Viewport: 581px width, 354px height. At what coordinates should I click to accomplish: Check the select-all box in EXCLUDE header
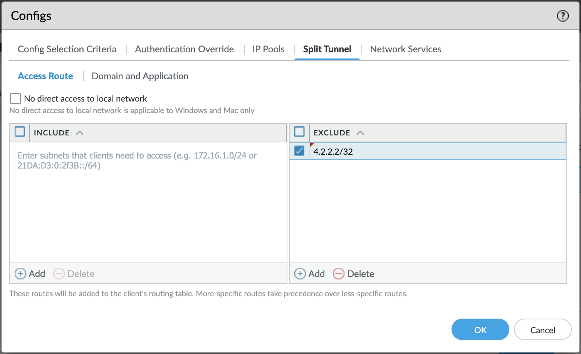299,132
